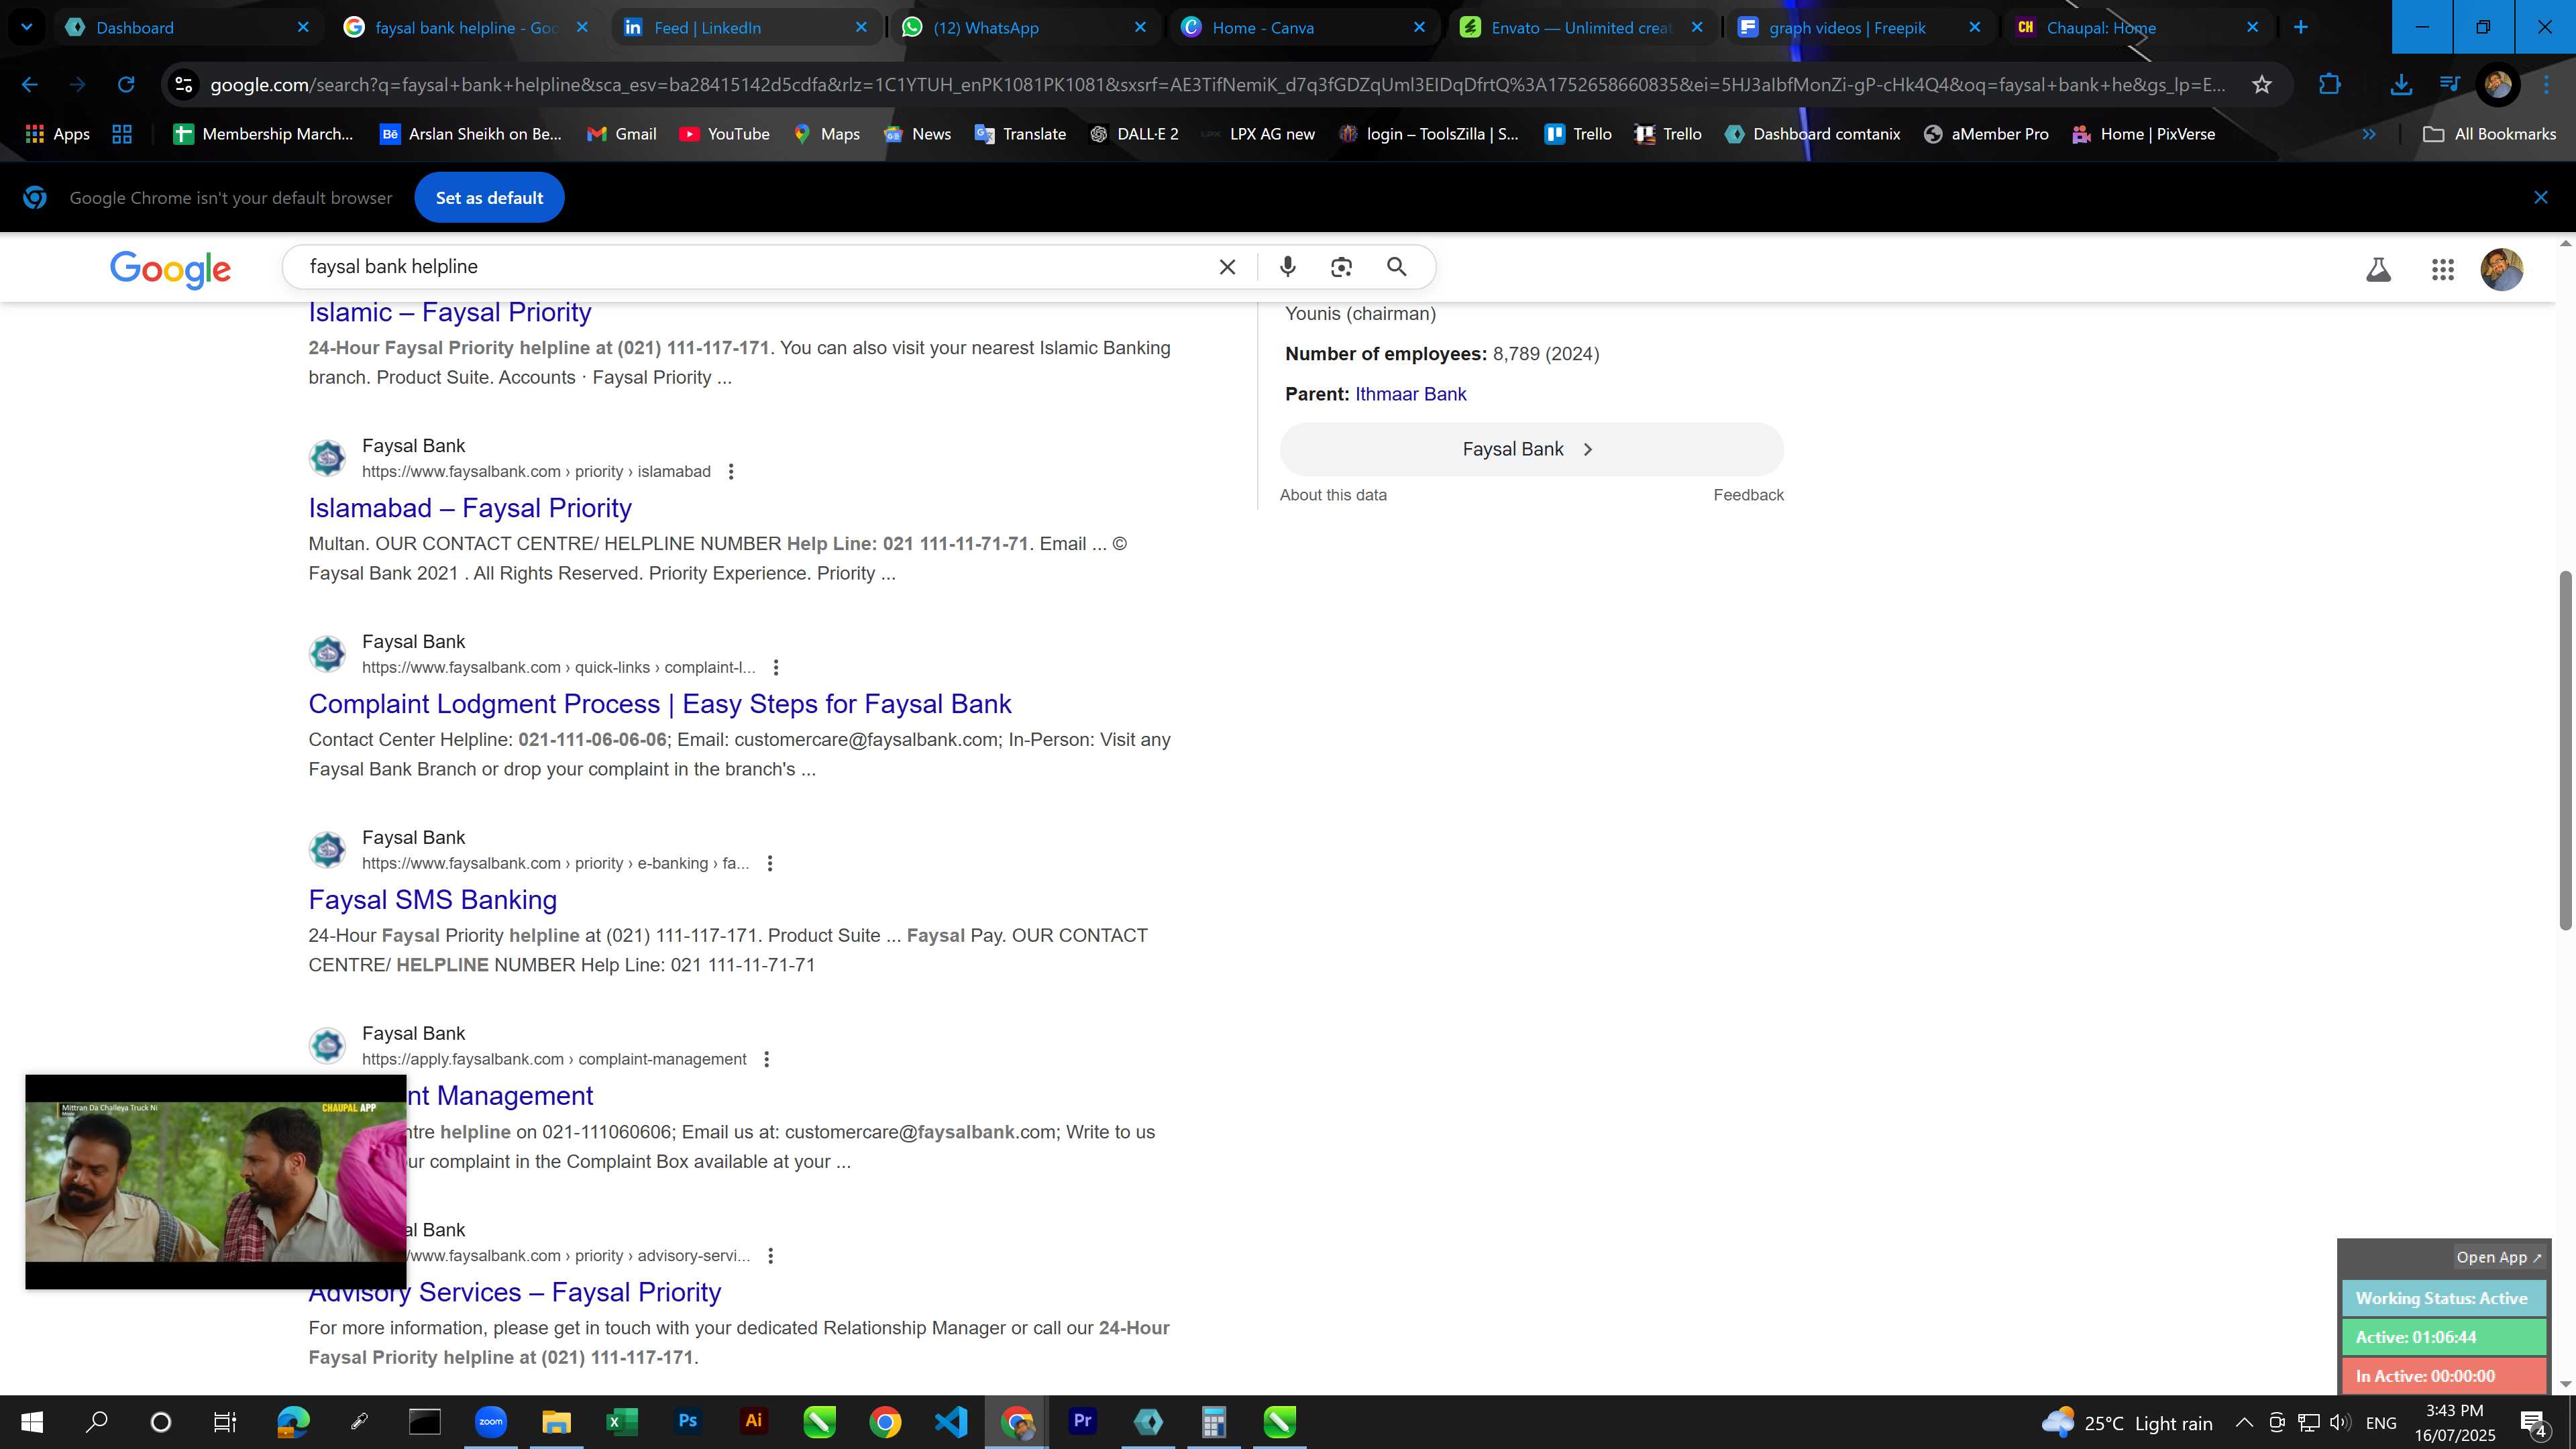Open Windows Start menu

click(x=31, y=1421)
